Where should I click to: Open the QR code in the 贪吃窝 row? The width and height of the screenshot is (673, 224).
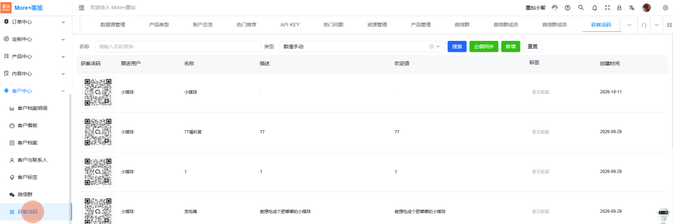point(98,210)
